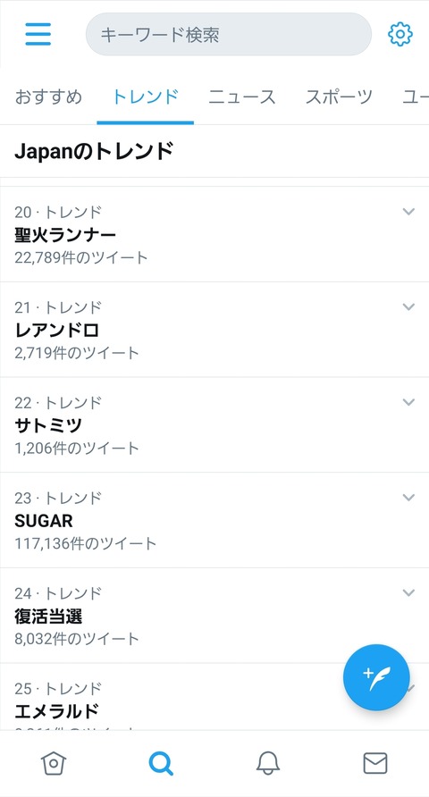The image size is (429, 797).
Task: Open direct messages envelope icon
Action: coord(375,763)
